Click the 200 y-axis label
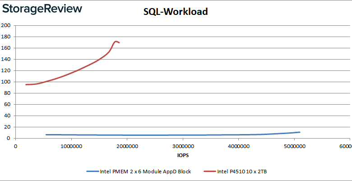This screenshot has height=181, width=352. pyautogui.click(x=5, y=25)
